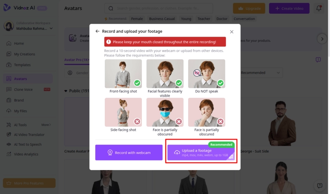Switch to the Avatar Pro tab
This screenshot has width=330, height=194.
77,60
